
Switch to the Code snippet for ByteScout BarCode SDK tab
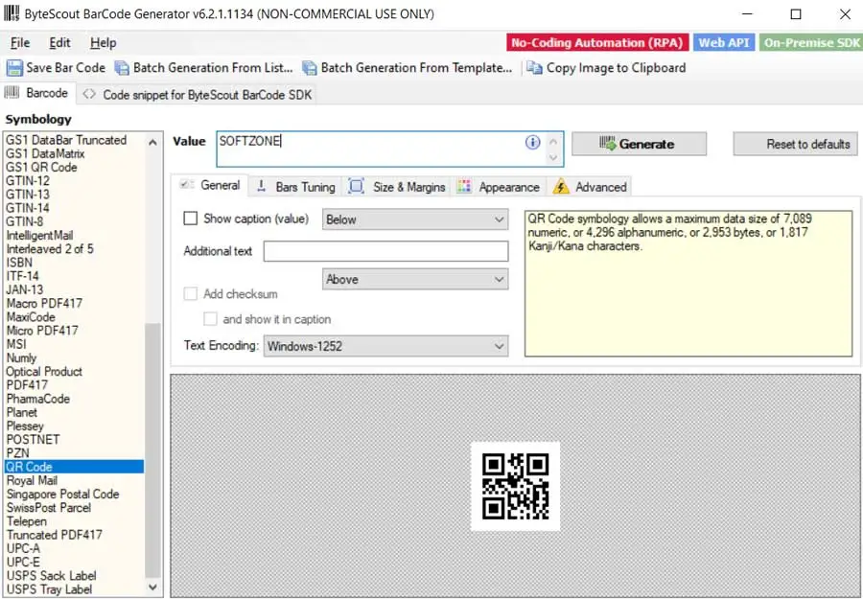click(x=198, y=95)
